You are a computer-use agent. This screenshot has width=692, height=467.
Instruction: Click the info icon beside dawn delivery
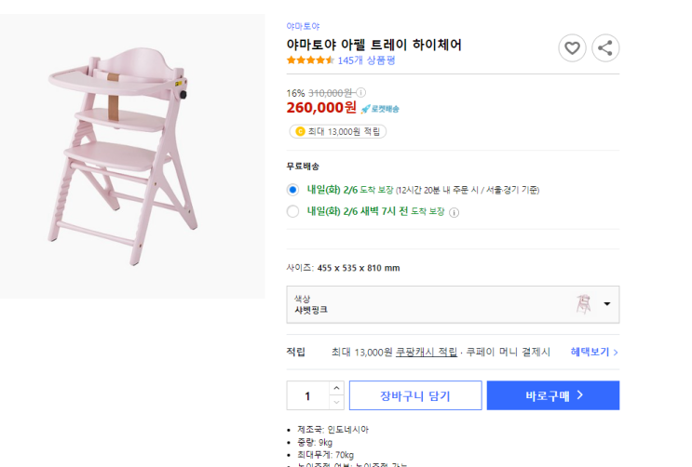coord(455,212)
